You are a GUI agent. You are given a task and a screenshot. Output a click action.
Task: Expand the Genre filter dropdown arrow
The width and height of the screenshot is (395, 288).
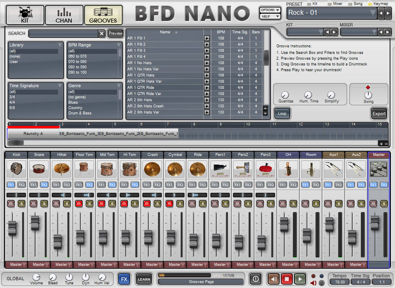tap(119, 86)
